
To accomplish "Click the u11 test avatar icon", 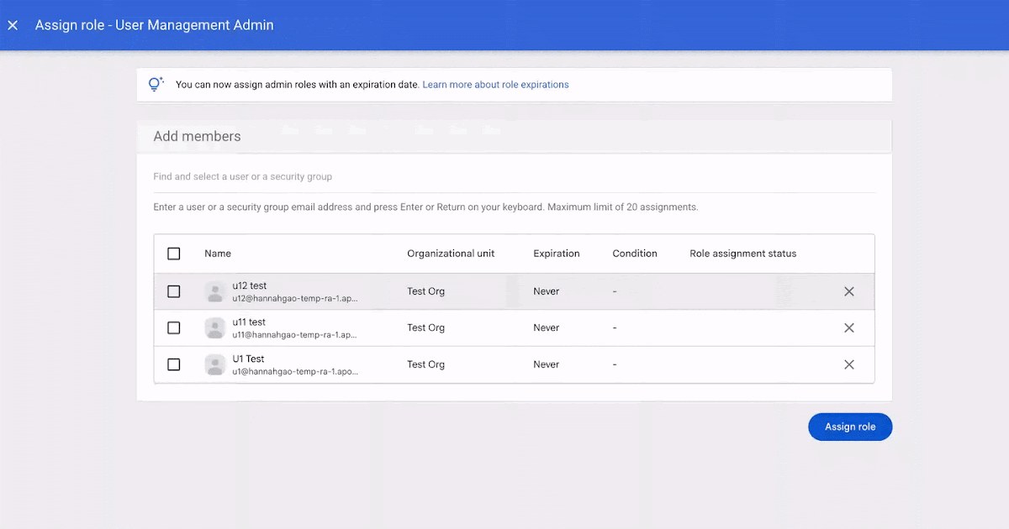I will coord(215,327).
